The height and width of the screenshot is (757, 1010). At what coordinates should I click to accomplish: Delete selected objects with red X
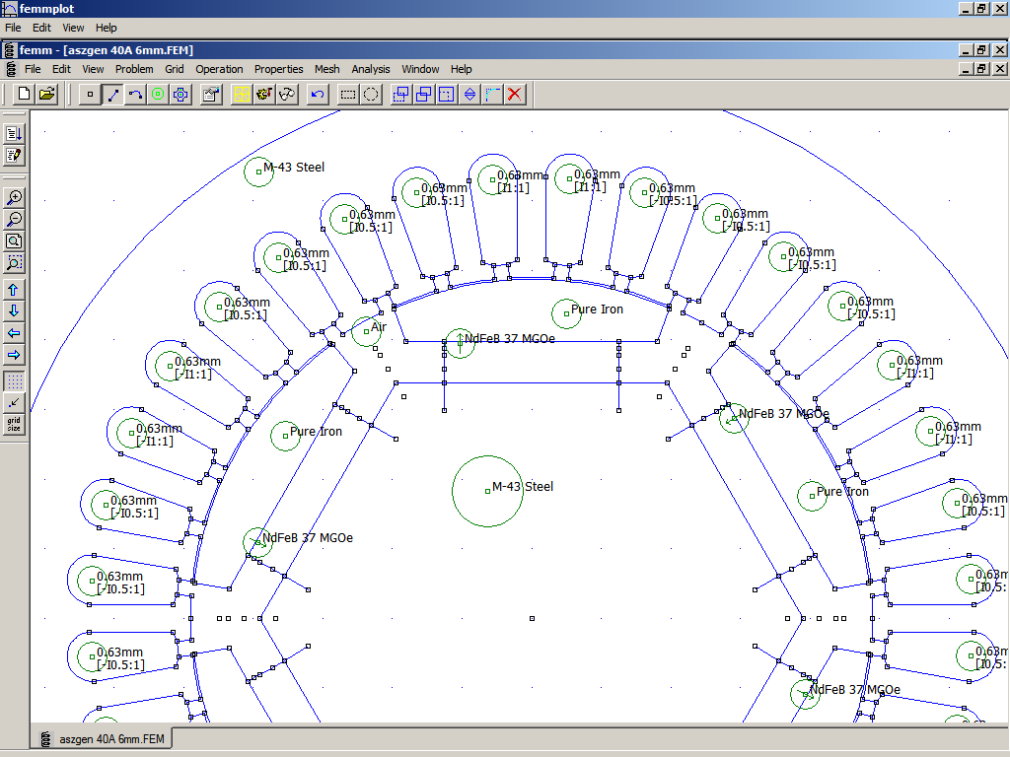(514, 95)
